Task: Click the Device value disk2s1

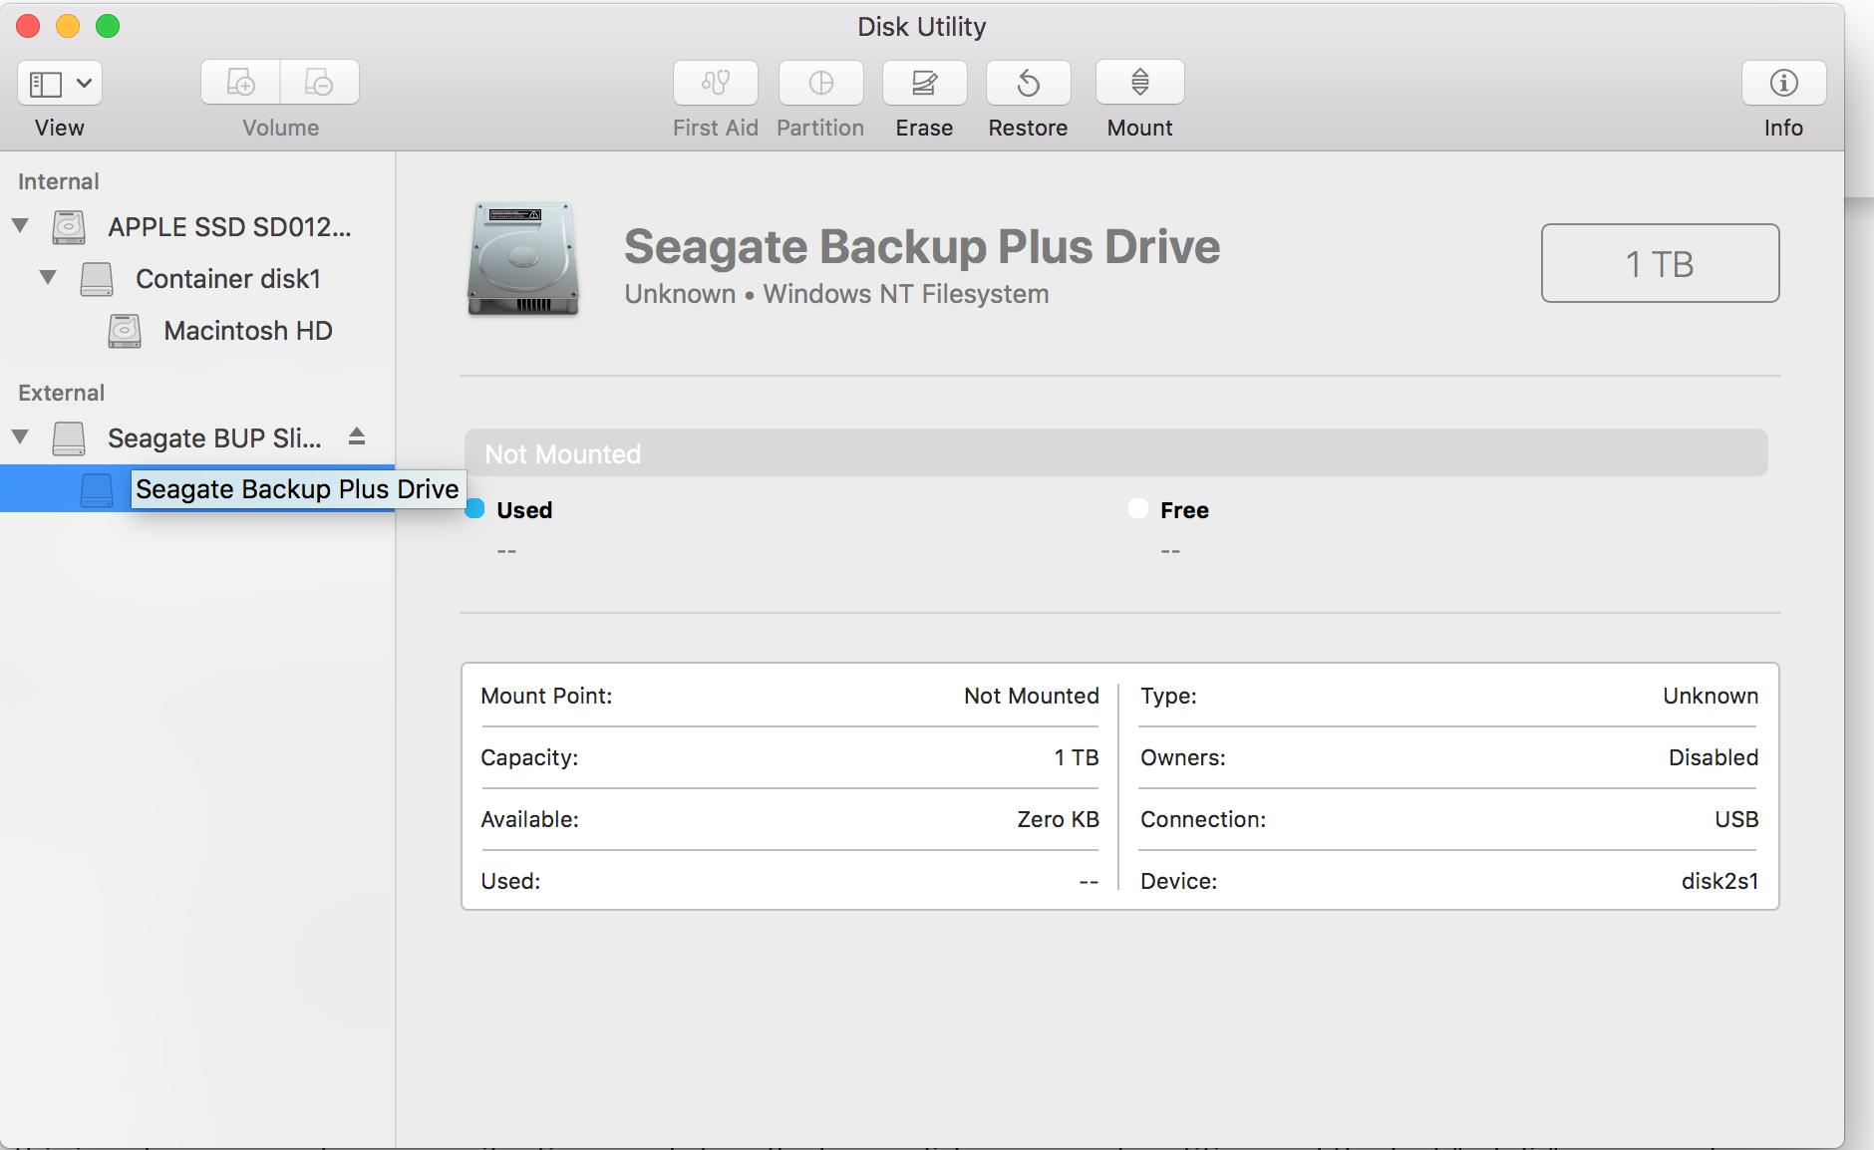Action: point(1720,881)
